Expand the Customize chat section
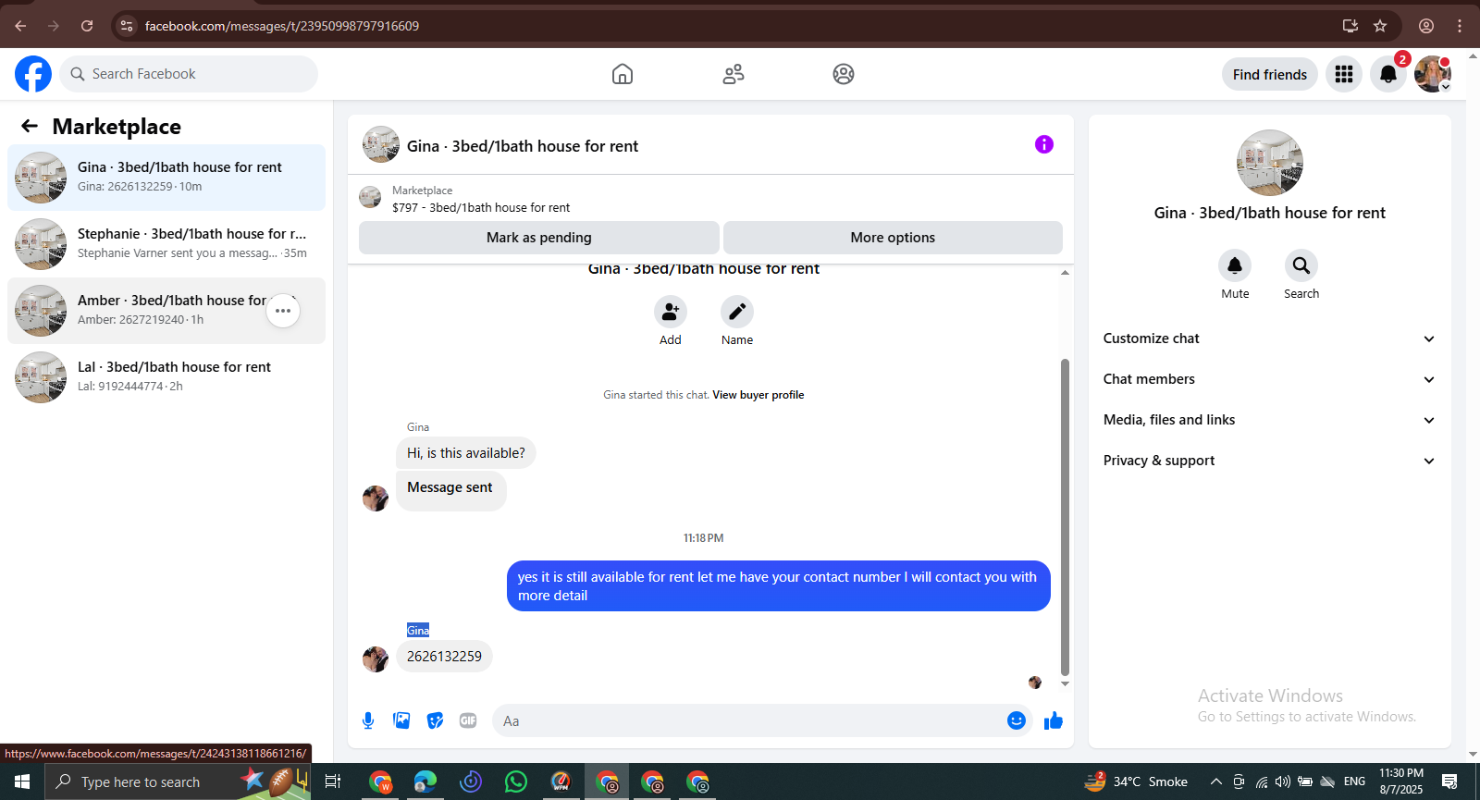The height and width of the screenshot is (800, 1480). [x=1269, y=338]
